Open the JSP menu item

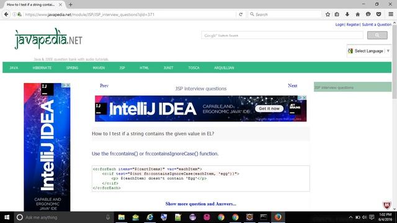click(122, 68)
